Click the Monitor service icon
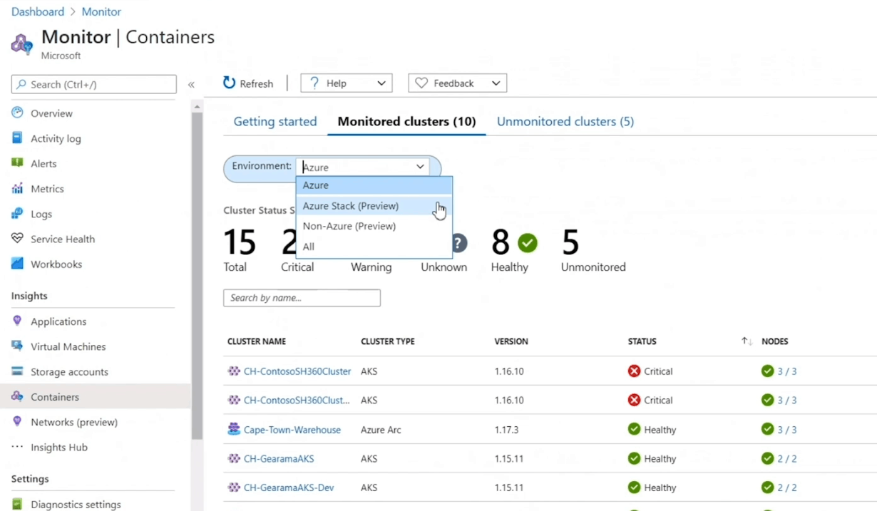Viewport: 877px width, 511px height. pos(22,44)
